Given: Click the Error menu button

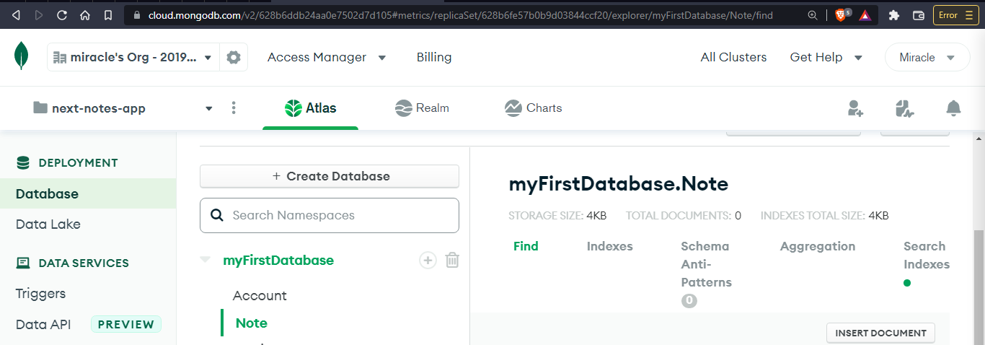Looking at the screenshot, I should click(956, 14).
